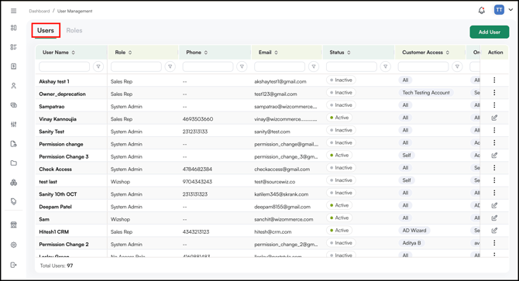Open the notifications bell icon

coord(482,11)
